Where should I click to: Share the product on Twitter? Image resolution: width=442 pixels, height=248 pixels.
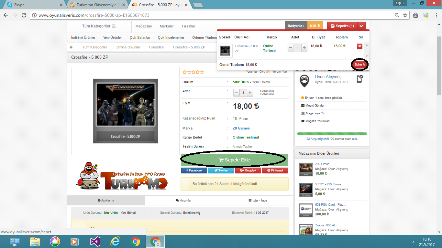pos(221,170)
